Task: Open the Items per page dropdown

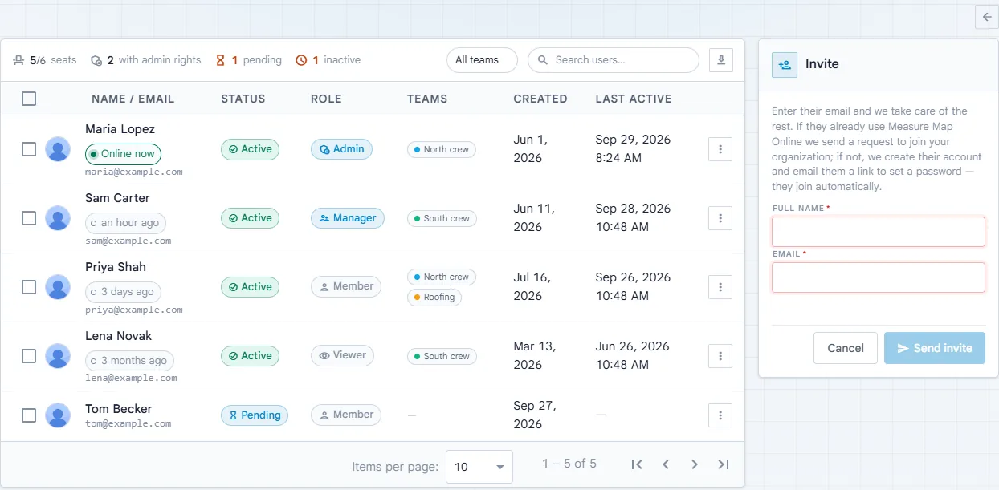Action: (479, 467)
